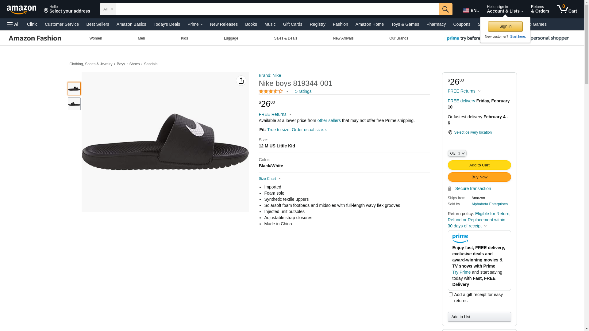Open the Today's Deals nav item
Screen dimensions: 589x331
point(167,24)
